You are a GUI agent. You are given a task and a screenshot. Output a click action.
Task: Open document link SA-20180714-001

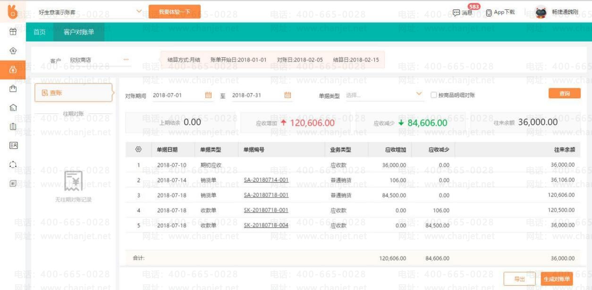click(266, 180)
